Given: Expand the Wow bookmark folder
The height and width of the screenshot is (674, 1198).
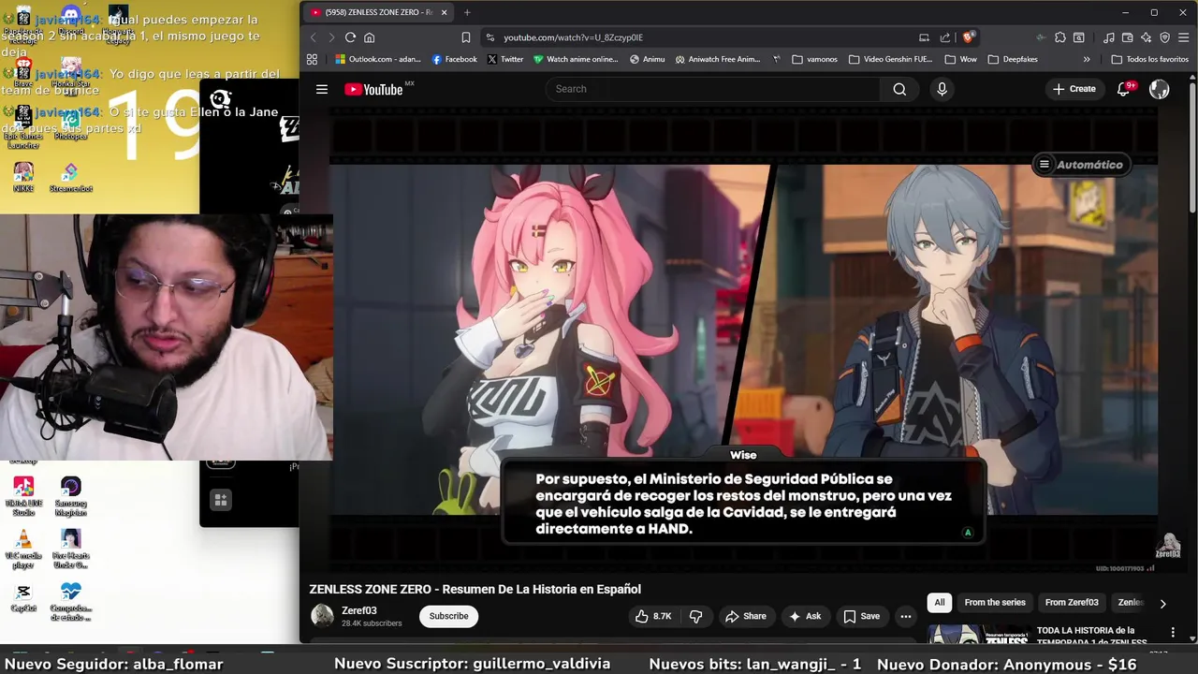Looking at the screenshot, I should pos(961,59).
